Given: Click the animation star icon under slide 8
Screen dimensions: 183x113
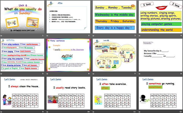Looking at the screenshot, I should [x=139, y=74].
